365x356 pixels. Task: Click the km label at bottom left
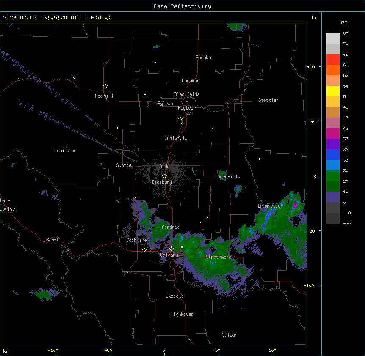point(6,351)
